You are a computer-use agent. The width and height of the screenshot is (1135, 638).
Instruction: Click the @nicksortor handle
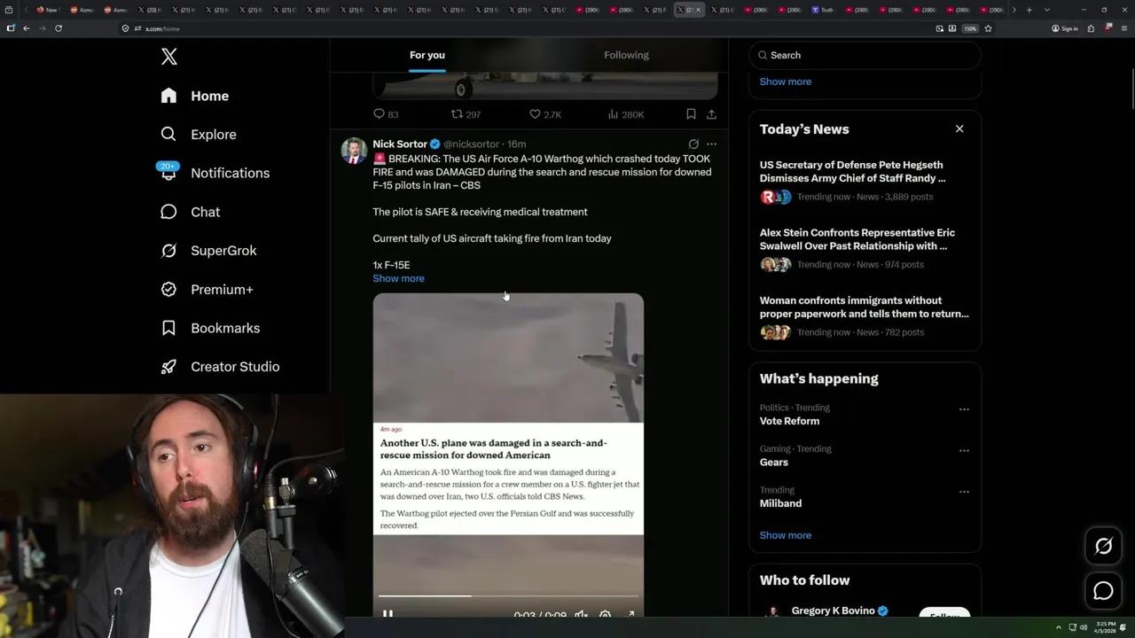[x=471, y=144]
